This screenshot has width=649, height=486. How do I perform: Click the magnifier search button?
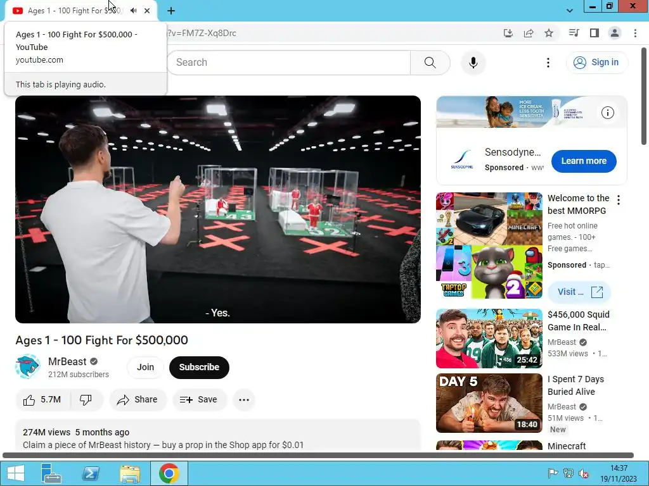(430, 63)
